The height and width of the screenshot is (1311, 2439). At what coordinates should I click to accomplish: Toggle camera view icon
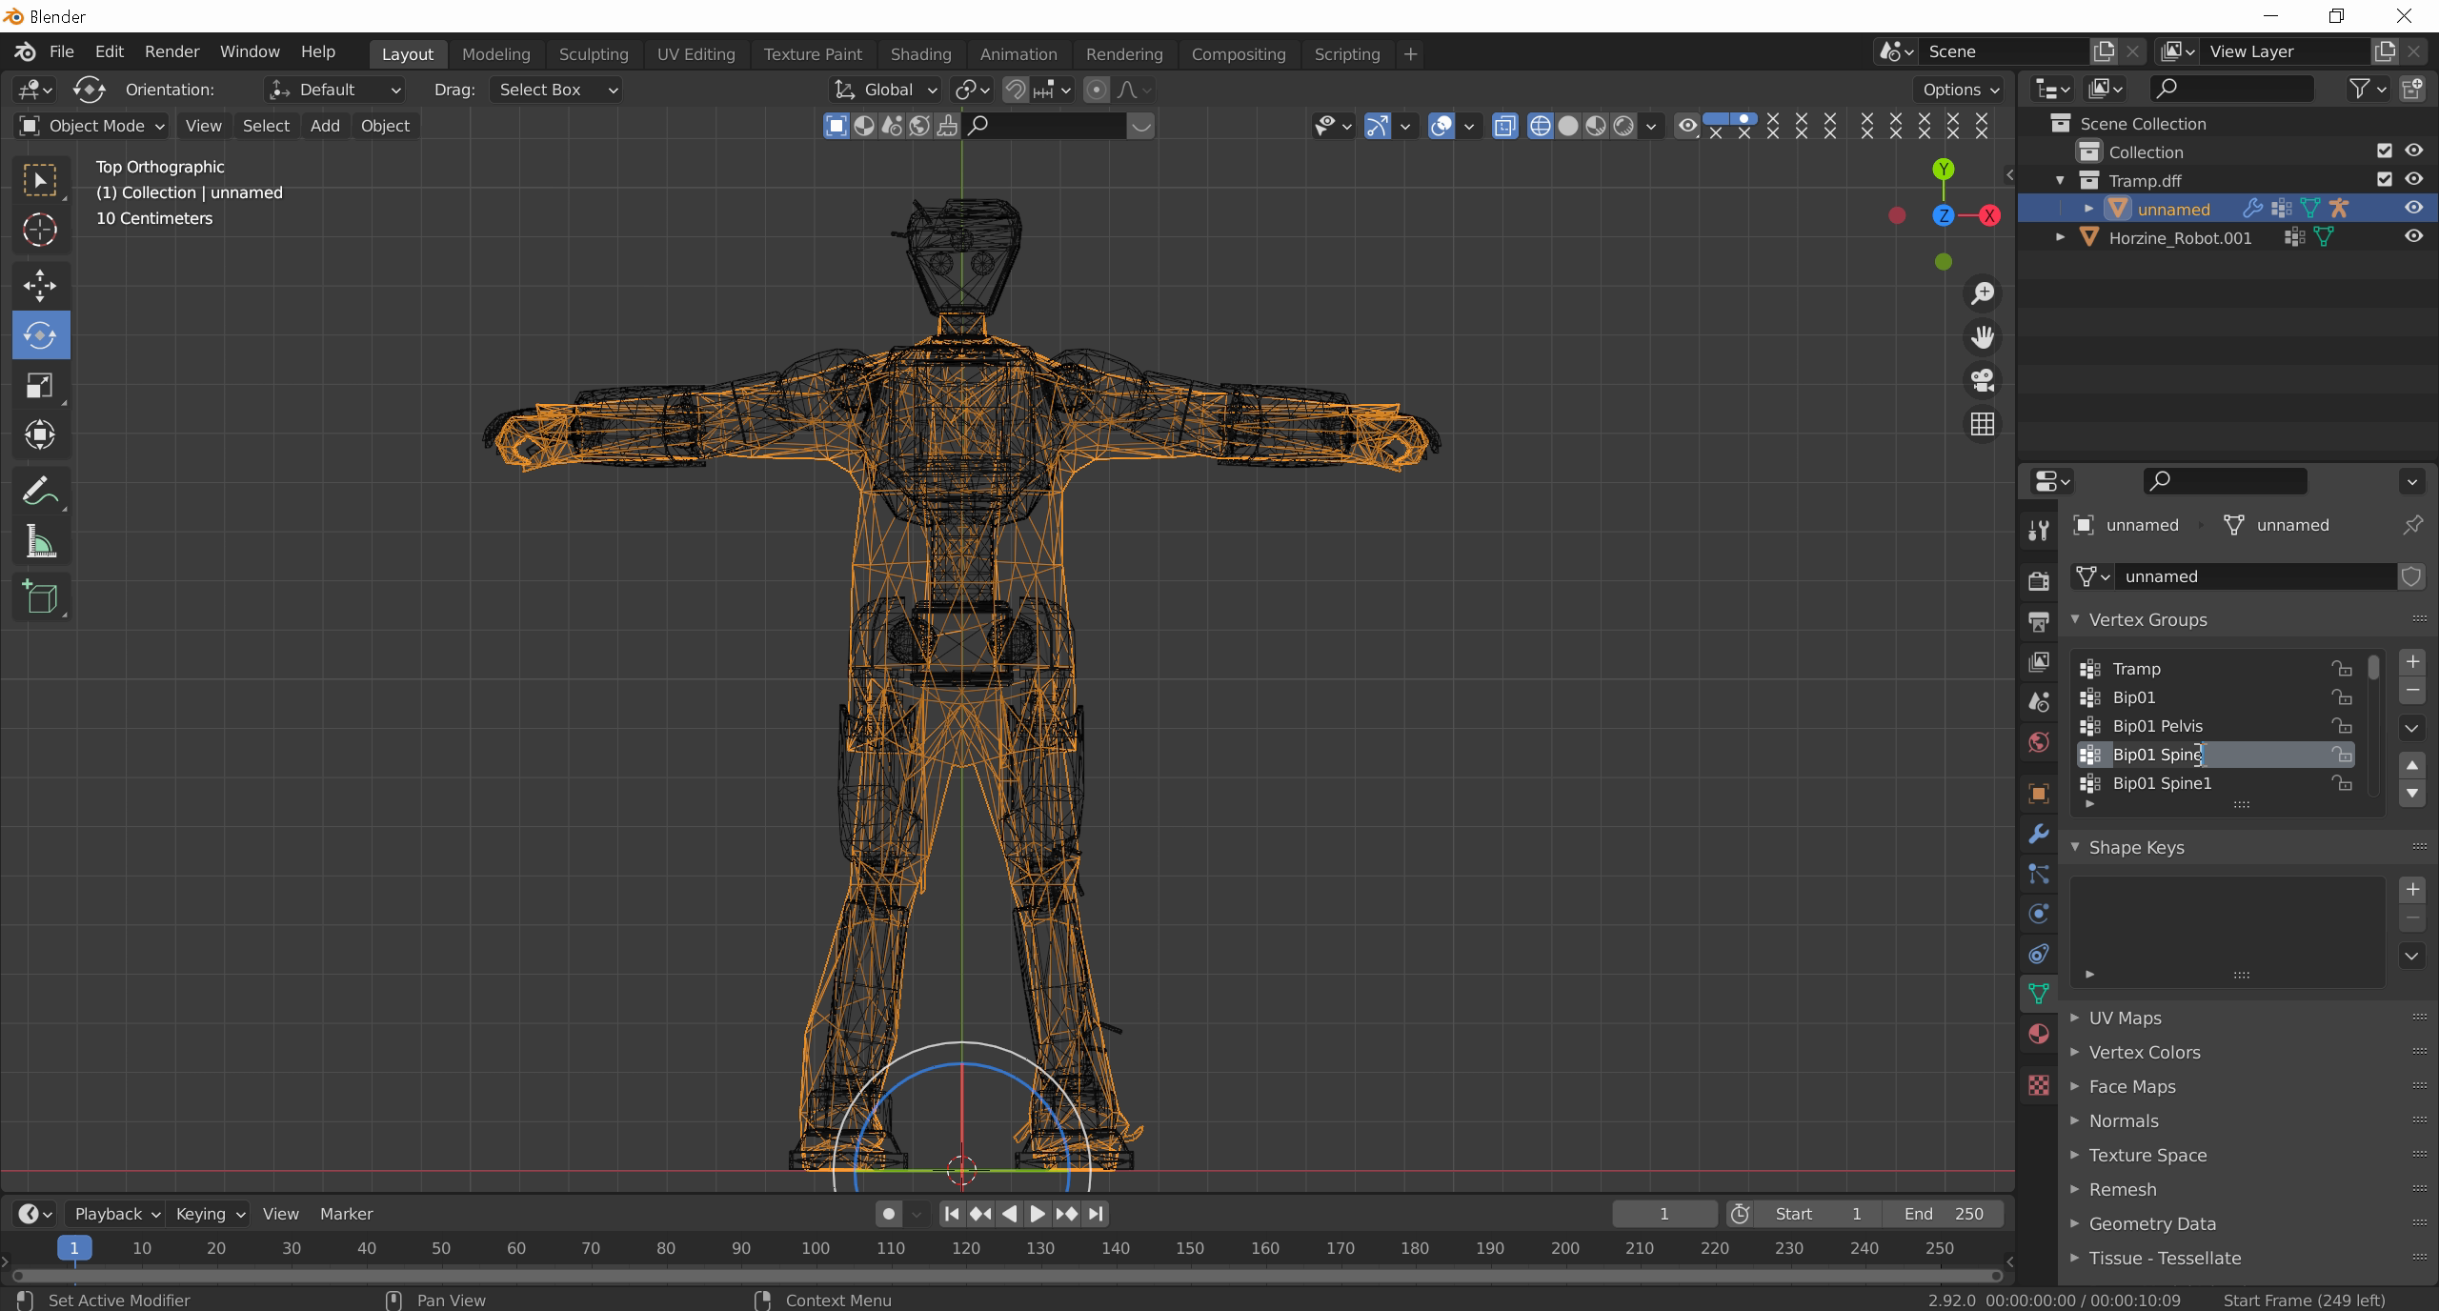pyautogui.click(x=1983, y=380)
